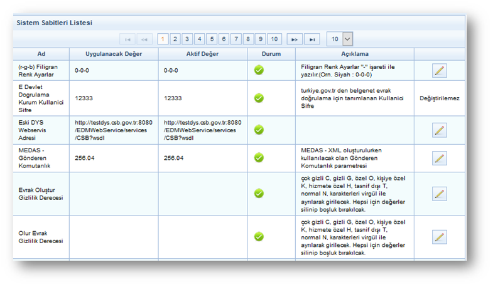
Task: Select page 8 in the paginator
Action: click(x=248, y=39)
